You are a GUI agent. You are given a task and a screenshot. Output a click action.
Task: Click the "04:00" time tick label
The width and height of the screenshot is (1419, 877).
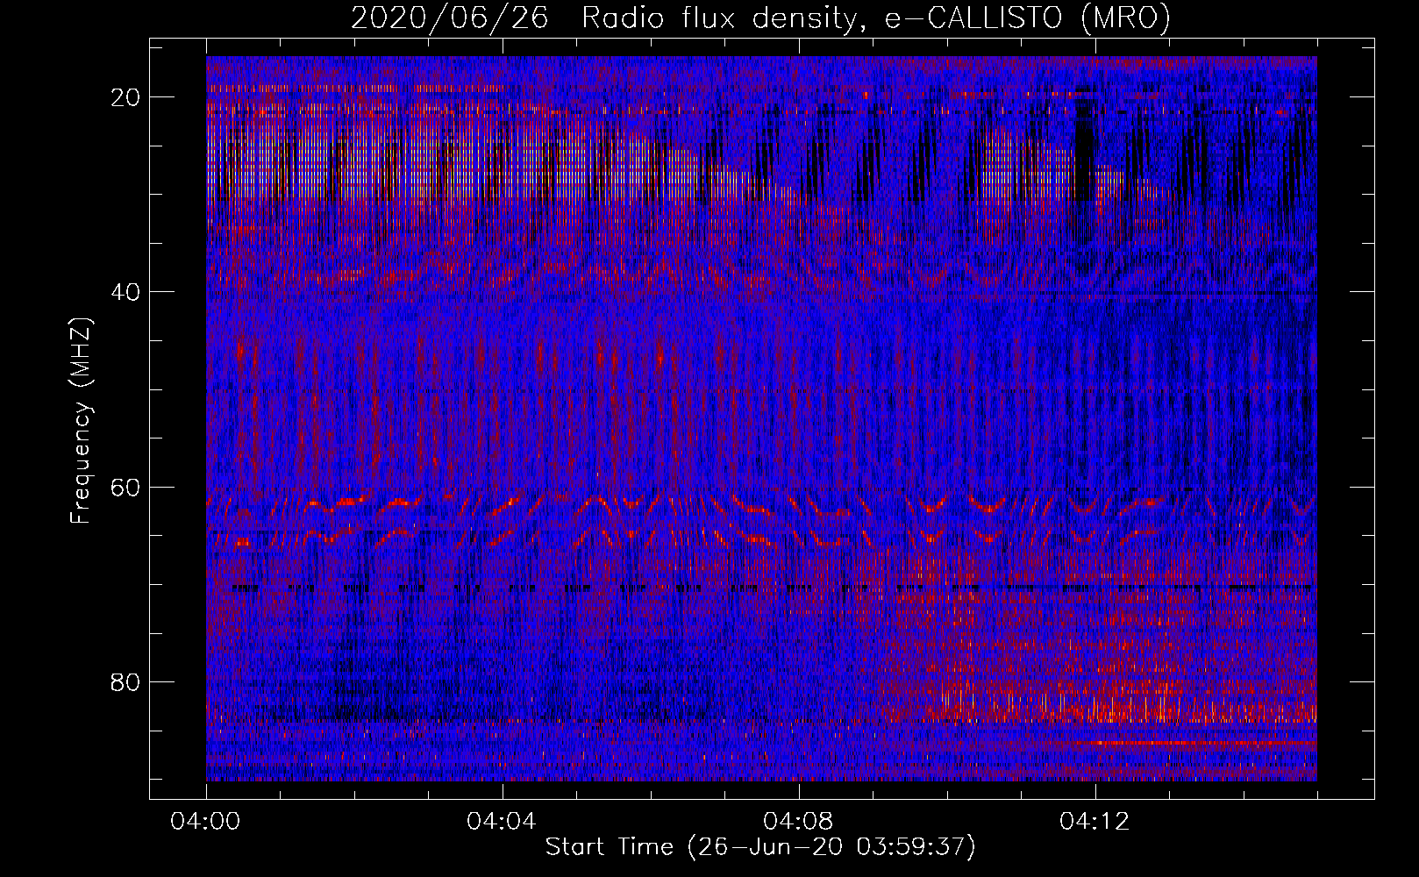point(206,822)
